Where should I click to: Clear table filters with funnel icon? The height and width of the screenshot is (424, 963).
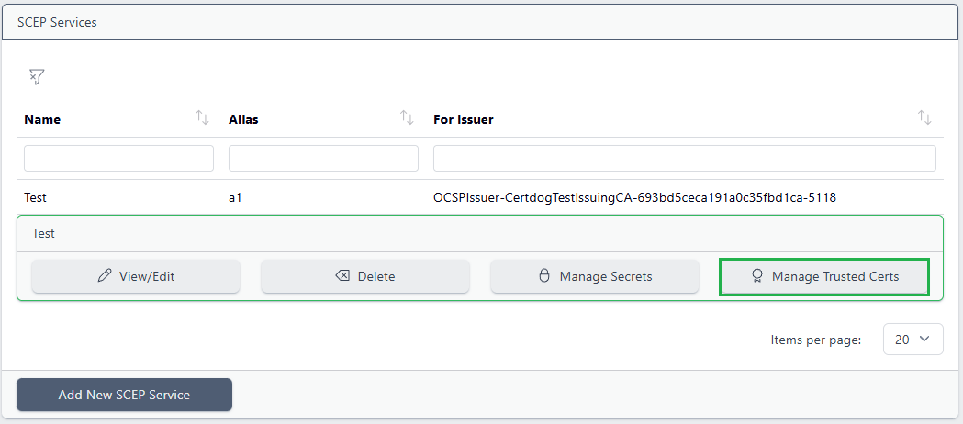(x=37, y=77)
